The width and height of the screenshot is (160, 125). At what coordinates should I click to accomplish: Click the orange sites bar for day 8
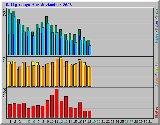tap(43, 76)
